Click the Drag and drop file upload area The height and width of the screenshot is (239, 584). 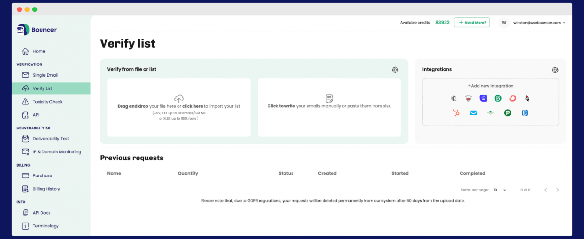(x=179, y=108)
